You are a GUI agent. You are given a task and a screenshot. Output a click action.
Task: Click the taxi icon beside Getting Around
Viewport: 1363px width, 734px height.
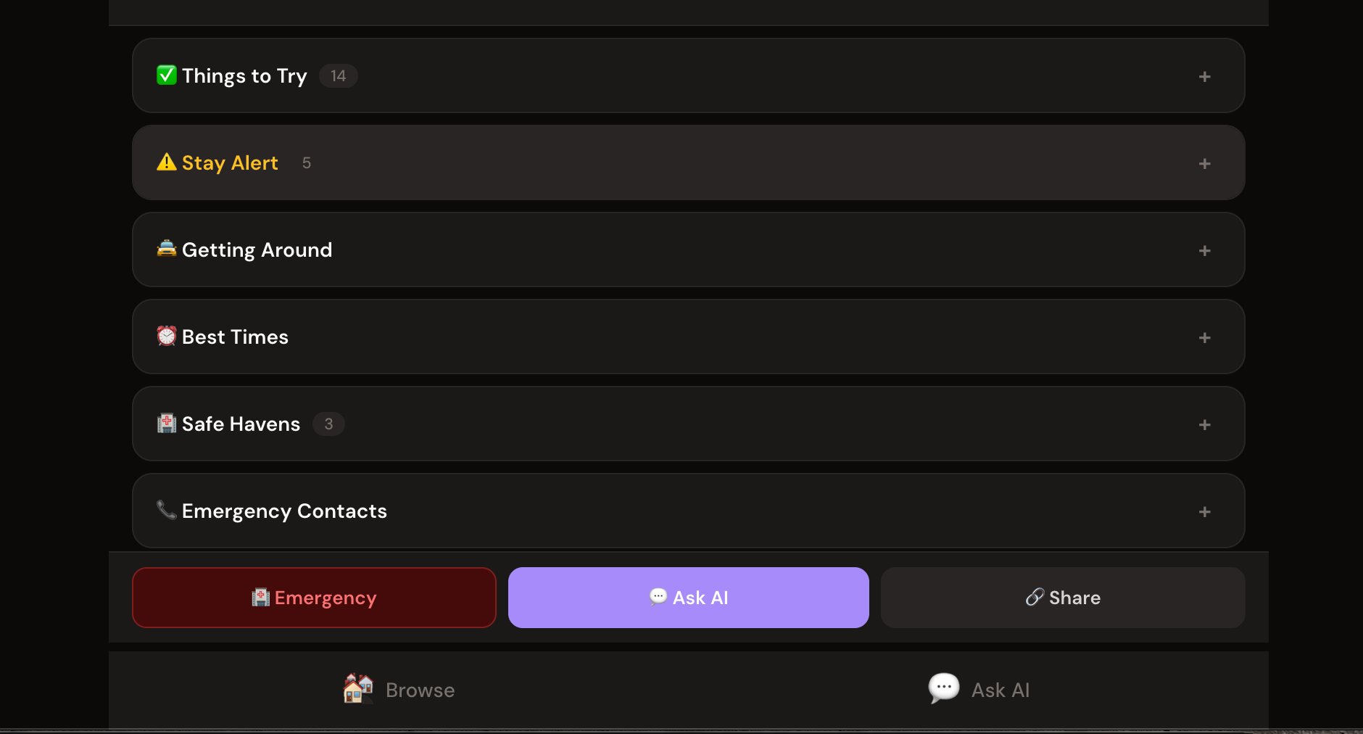167,249
